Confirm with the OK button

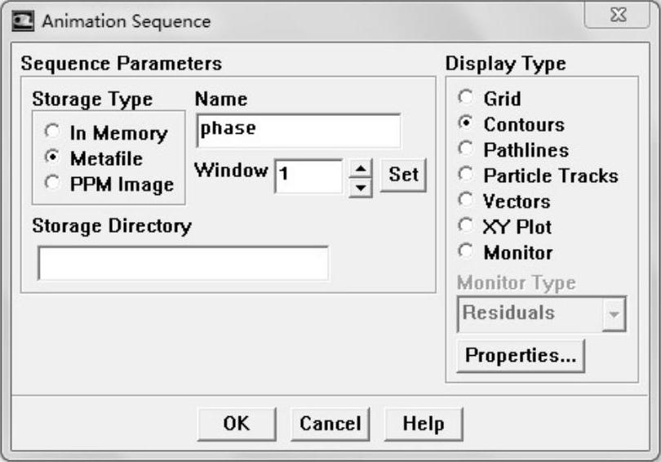(237, 424)
